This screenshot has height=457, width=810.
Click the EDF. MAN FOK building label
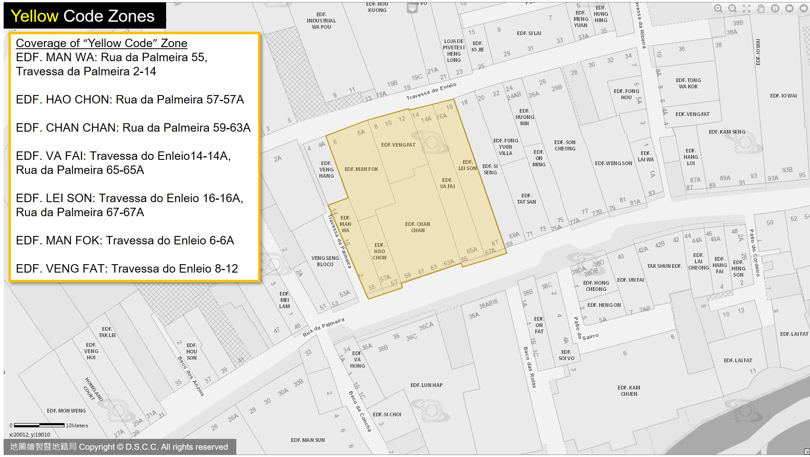tap(361, 169)
